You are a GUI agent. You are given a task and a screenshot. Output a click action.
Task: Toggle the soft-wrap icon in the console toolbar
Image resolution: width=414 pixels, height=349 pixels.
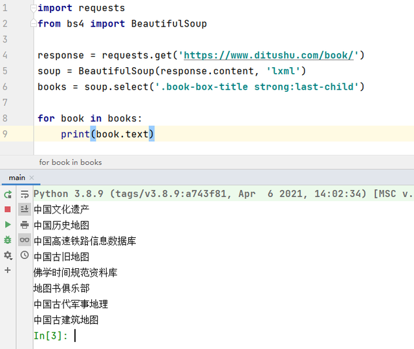pos(25,195)
